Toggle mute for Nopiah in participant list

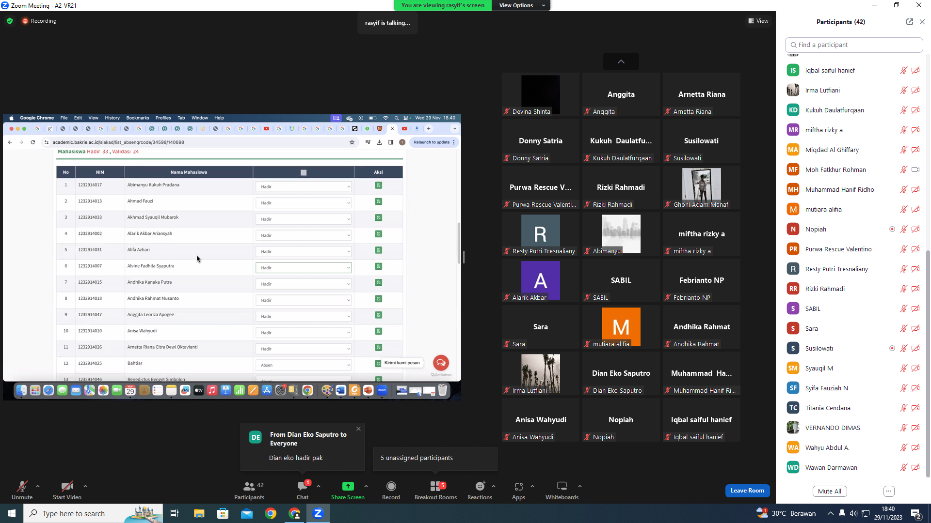904,229
